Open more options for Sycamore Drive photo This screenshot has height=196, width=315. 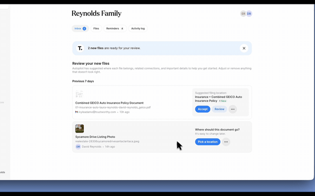[226, 142]
